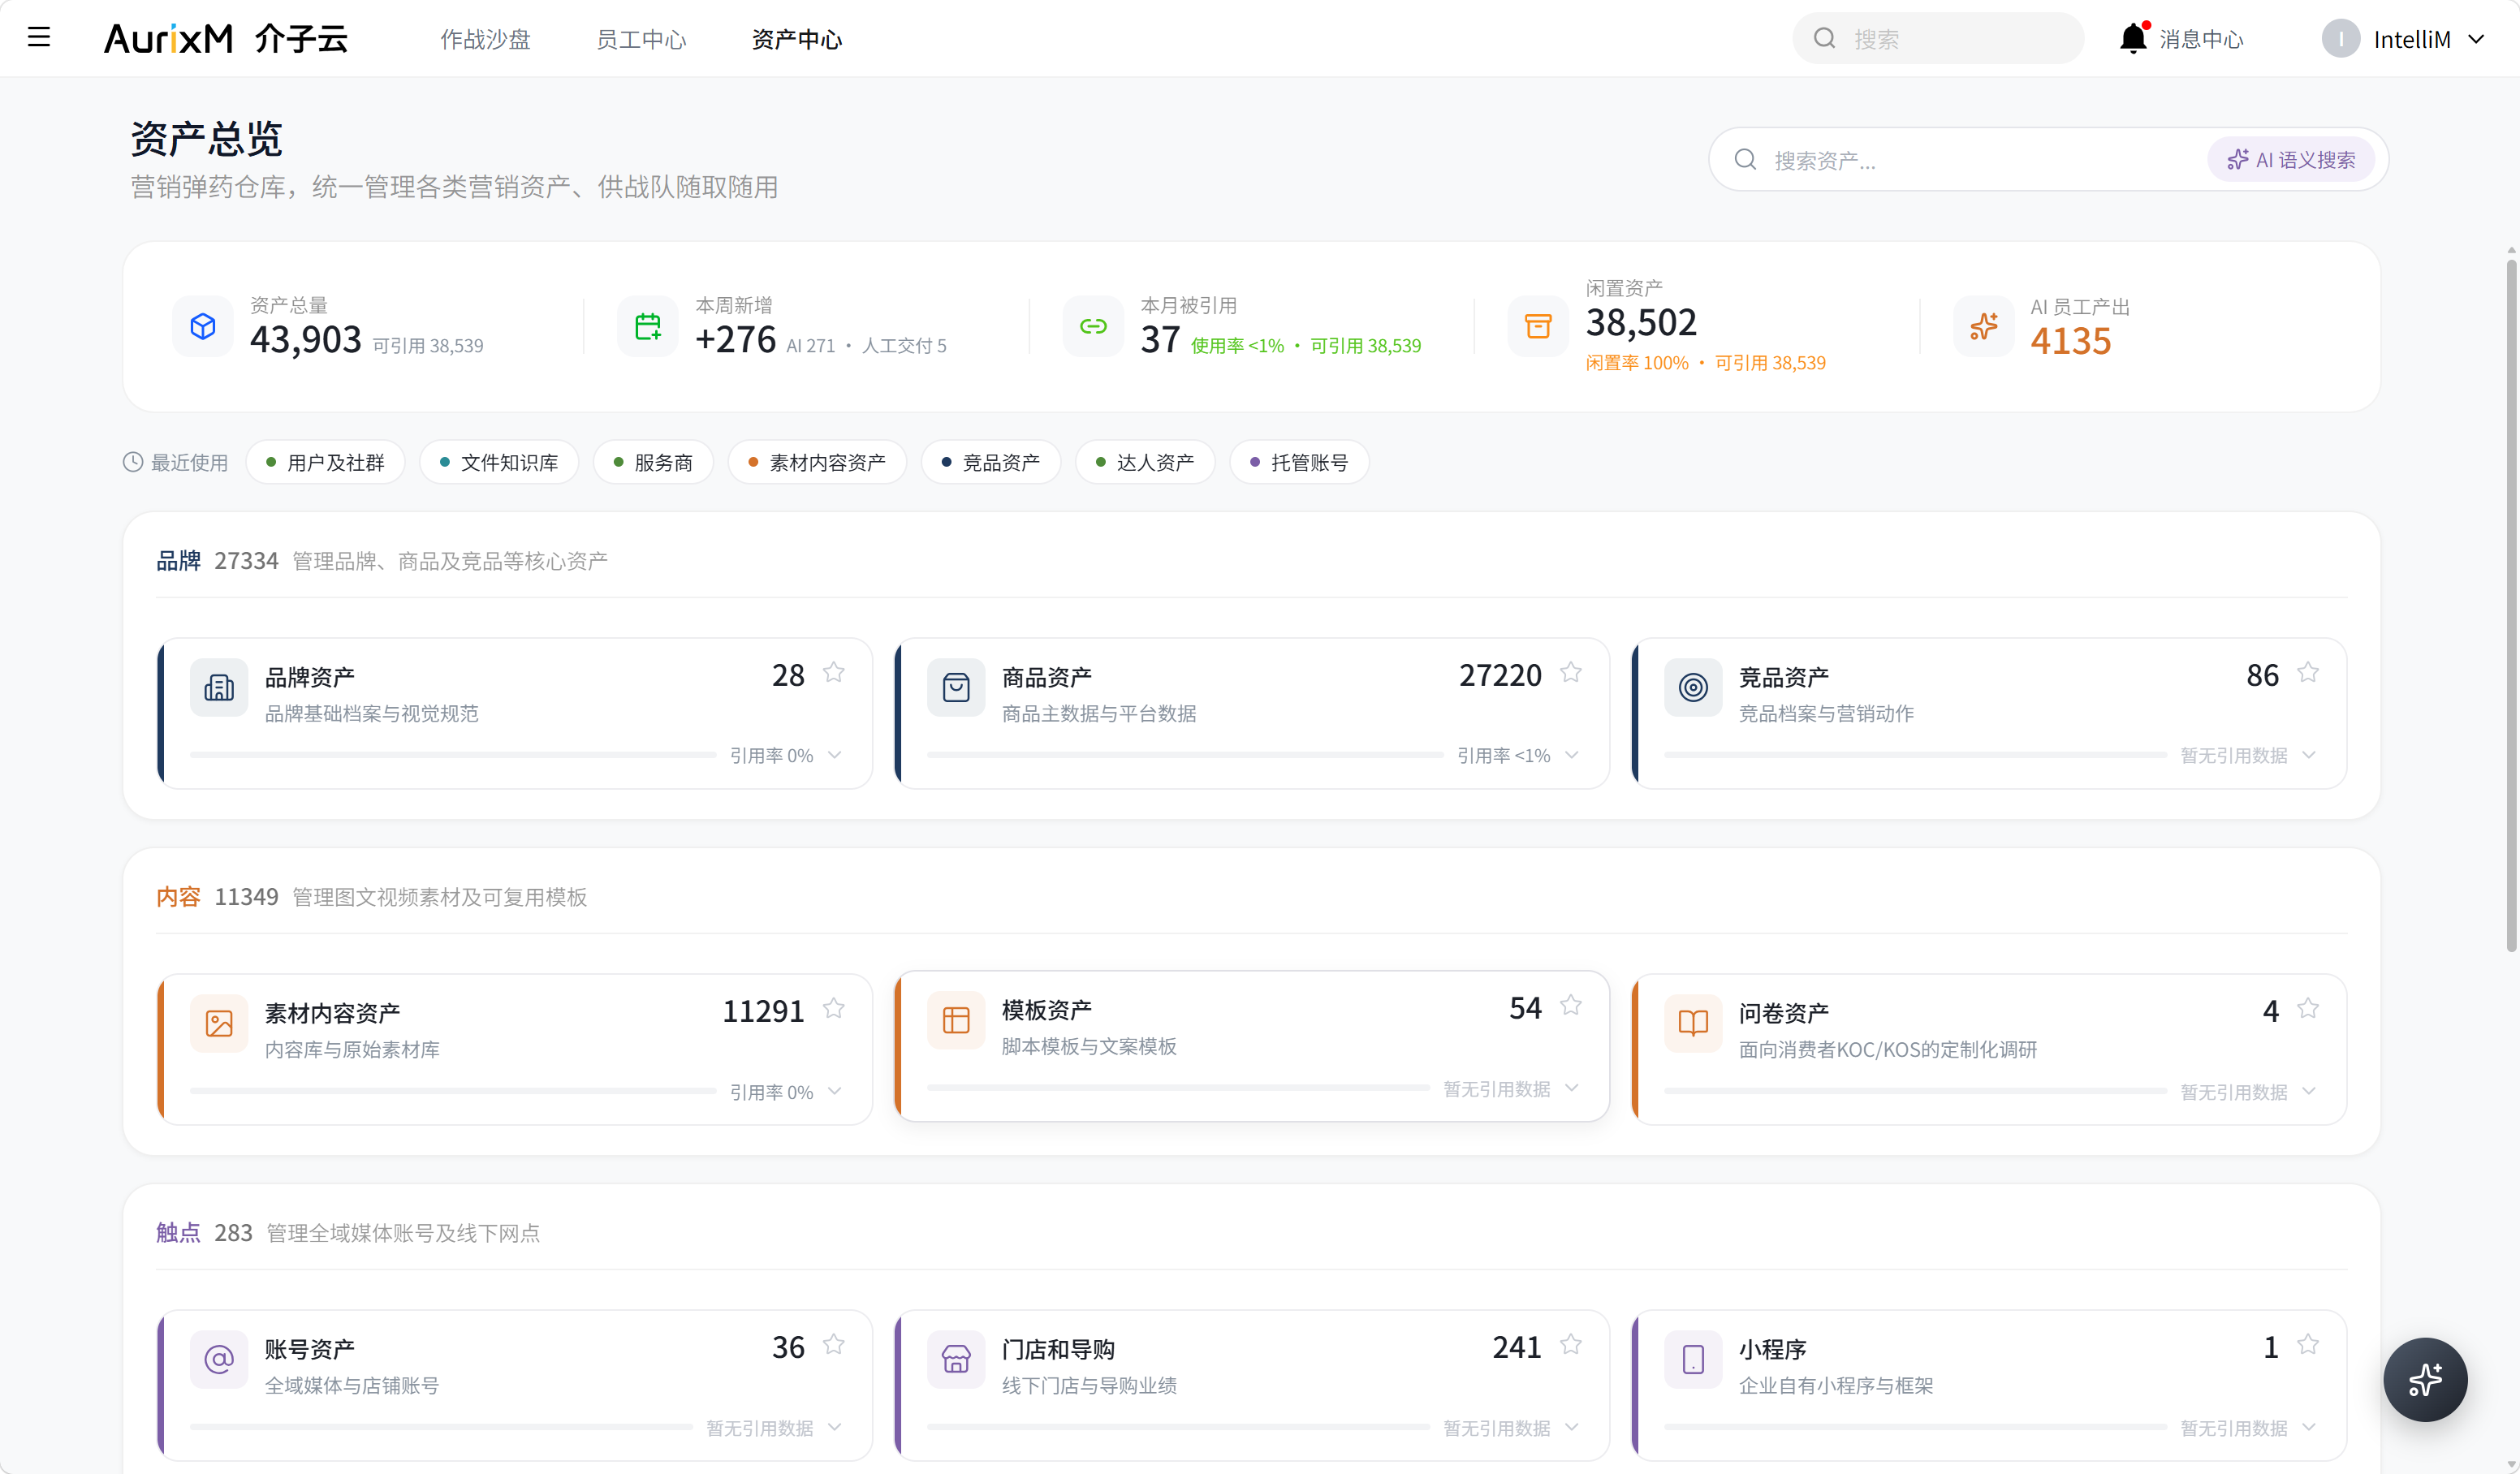This screenshot has height=1474, width=2520.
Task: Open the 员工中心 tab
Action: [641, 39]
